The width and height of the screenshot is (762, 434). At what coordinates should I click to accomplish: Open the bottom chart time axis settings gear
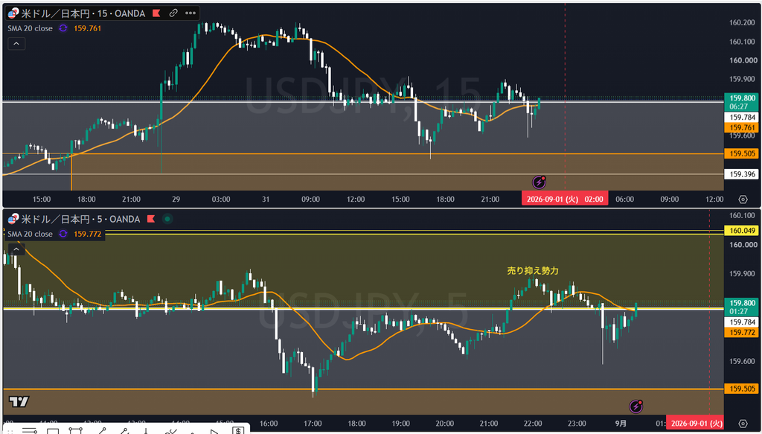[x=743, y=424]
